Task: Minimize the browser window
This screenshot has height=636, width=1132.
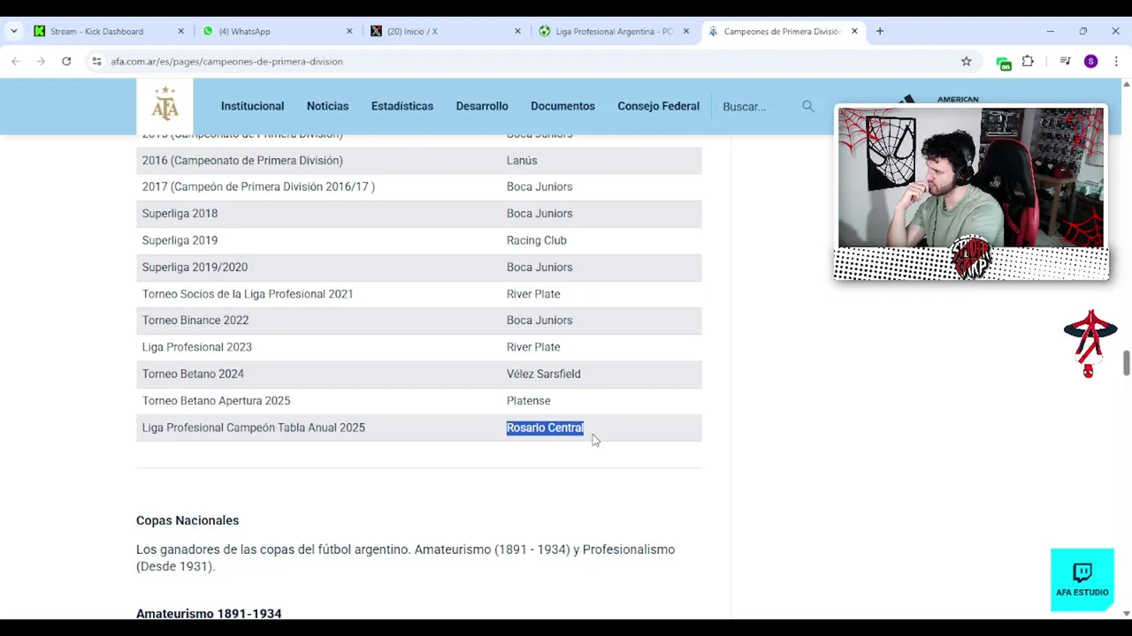Action: pyautogui.click(x=1050, y=31)
